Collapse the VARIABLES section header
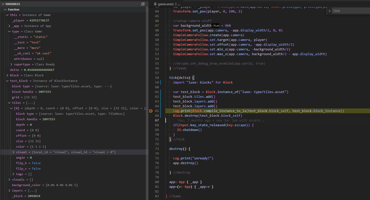Viewport: 370px width, 200px height. coord(3,4)
